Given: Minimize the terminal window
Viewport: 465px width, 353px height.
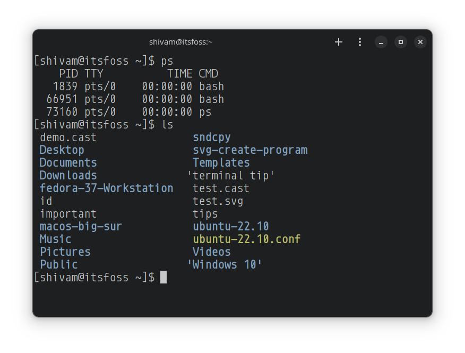Looking at the screenshot, I should pos(381,42).
